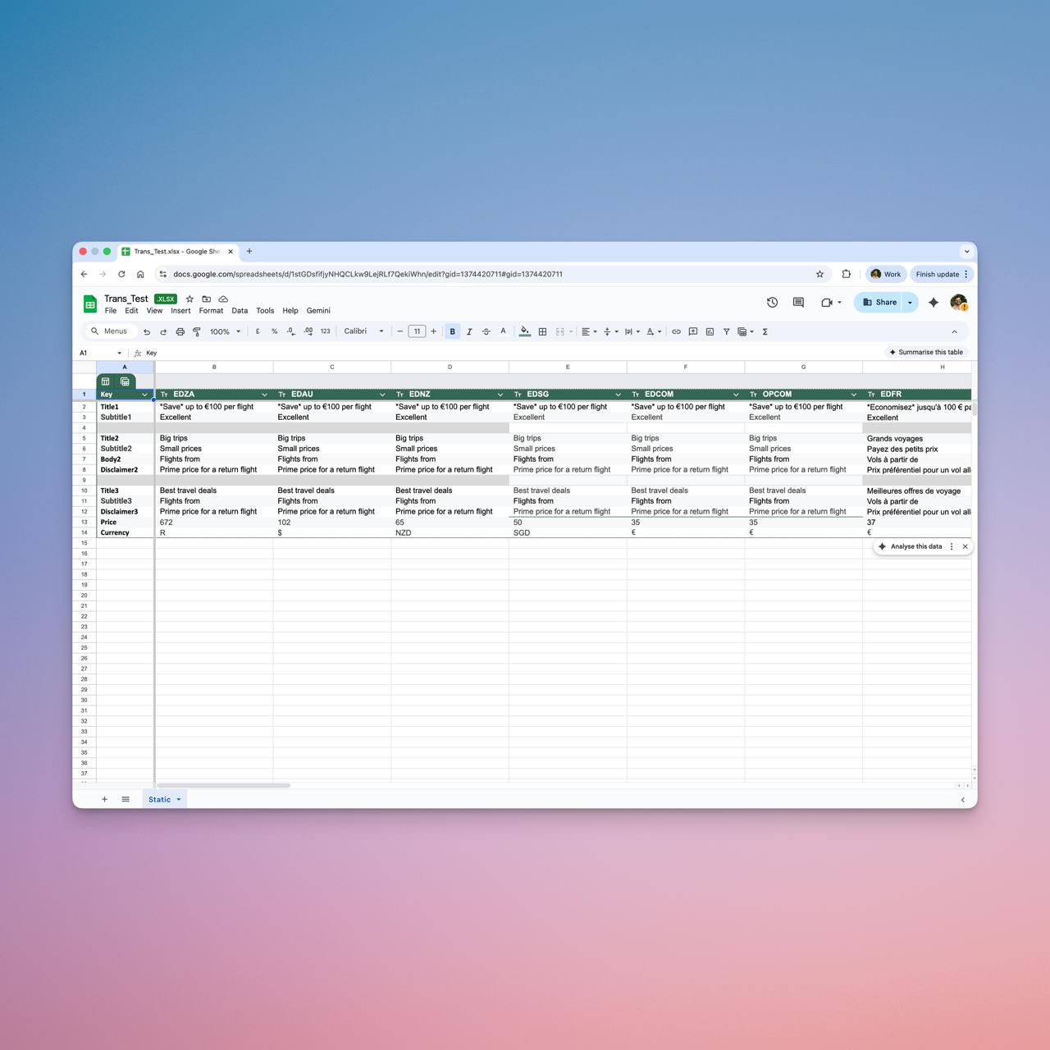Open the 100% zoom dropdown
The height and width of the screenshot is (1050, 1050).
point(225,331)
